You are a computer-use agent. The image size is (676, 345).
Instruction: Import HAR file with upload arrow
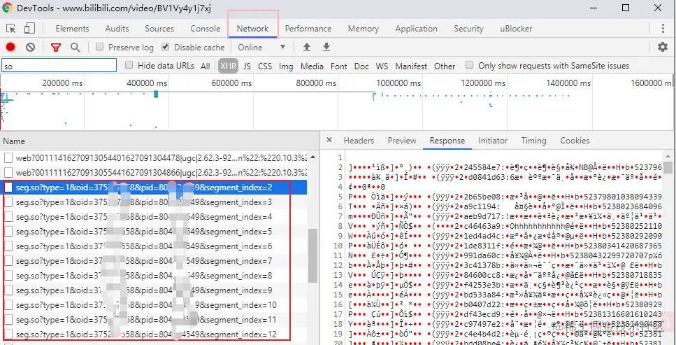pos(306,47)
